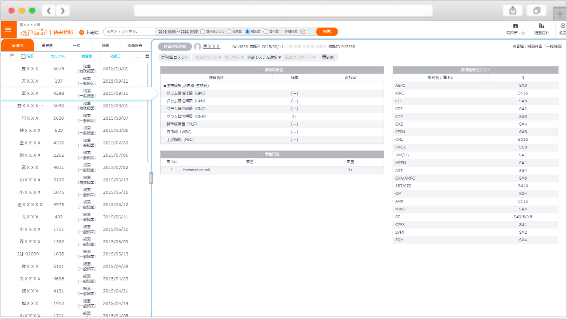Click the 印刷 printer icon

click(x=324, y=57)
